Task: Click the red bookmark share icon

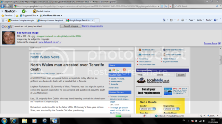Action: [124, 70]
